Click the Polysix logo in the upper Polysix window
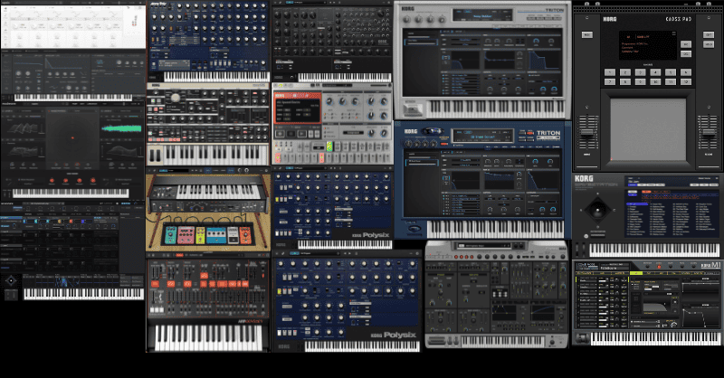The width and height of the screenshot is (724, 378). coord(371,235)
